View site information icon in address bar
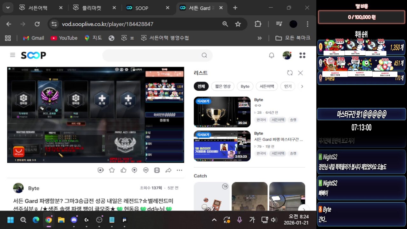407x229 pixels. point(54,24)
